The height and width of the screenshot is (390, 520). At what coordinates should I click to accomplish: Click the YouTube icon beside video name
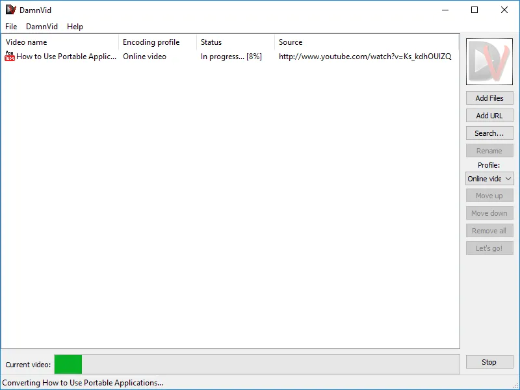click(10, 57)
